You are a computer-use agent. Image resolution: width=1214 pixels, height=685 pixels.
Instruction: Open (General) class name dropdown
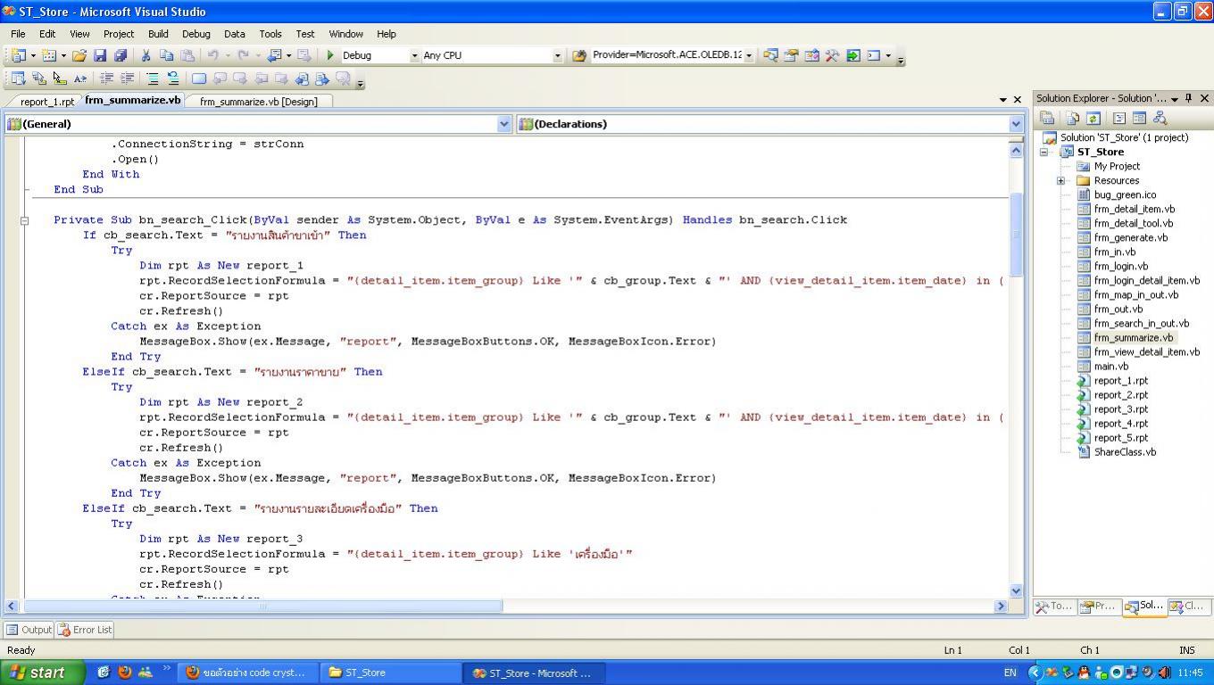point(504,124)
